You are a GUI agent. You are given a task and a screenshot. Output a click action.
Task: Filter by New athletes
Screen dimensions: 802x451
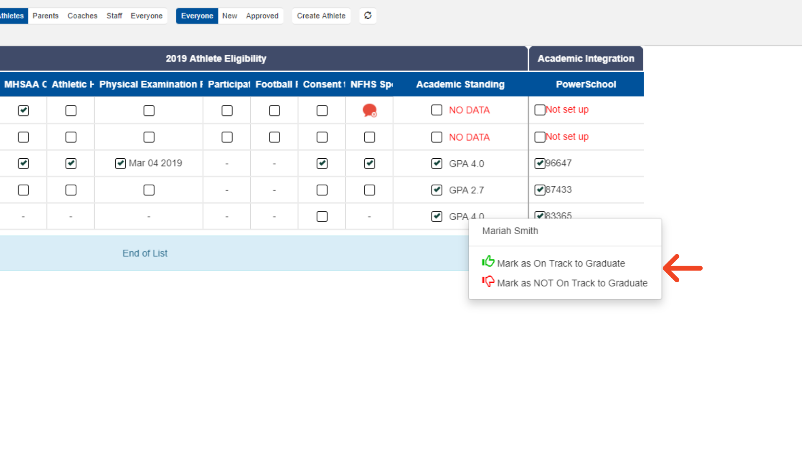click(x=229, y=16)
